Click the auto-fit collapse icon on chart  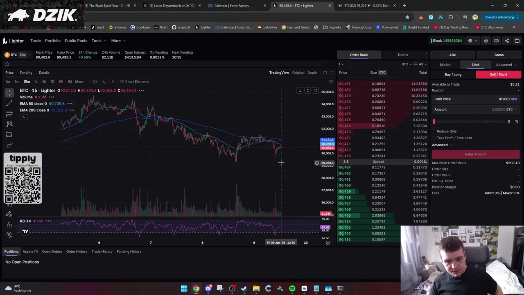tap(307, 91)
